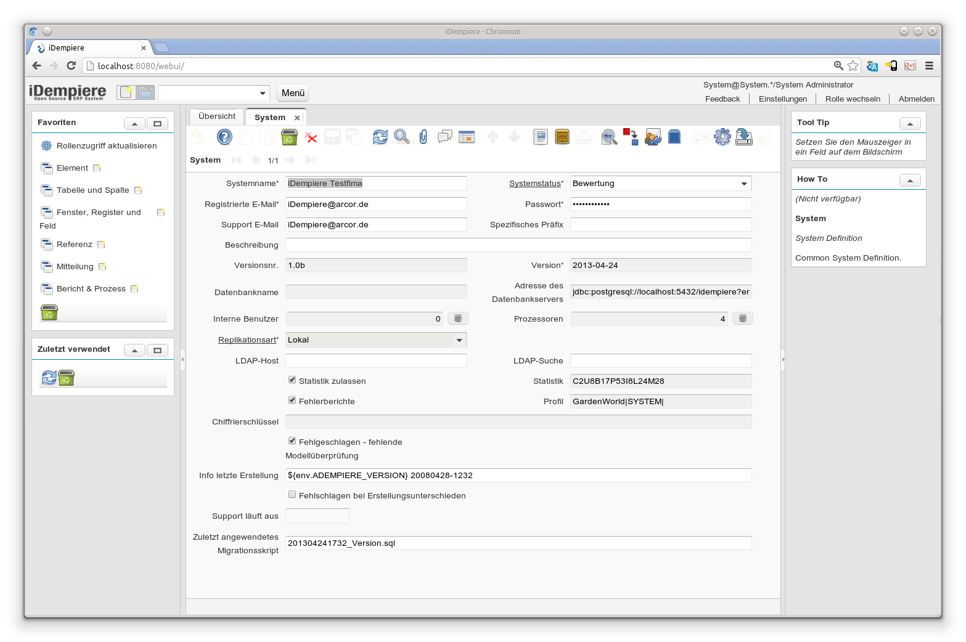Image resolution: width=966 pixels, height=642 pixels.
Task: Click the green recycle-bin delete icon in toolbar
Action: (289, 137)
